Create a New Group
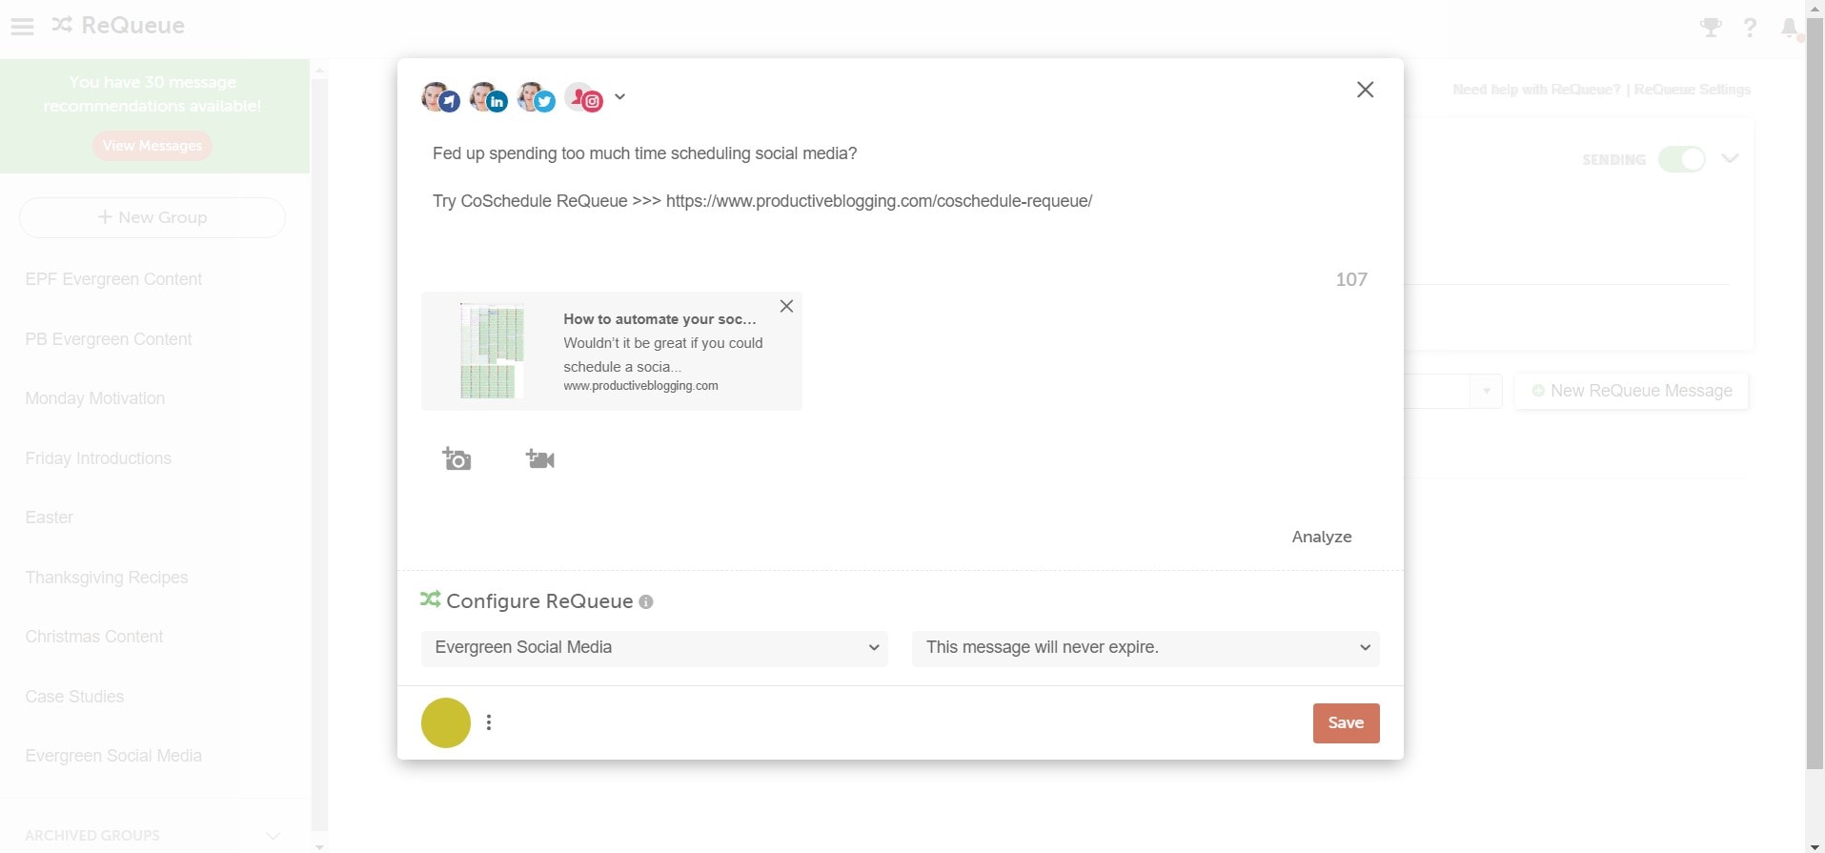The height and width of the screenshot is (853, 1825). pos(152,217)
